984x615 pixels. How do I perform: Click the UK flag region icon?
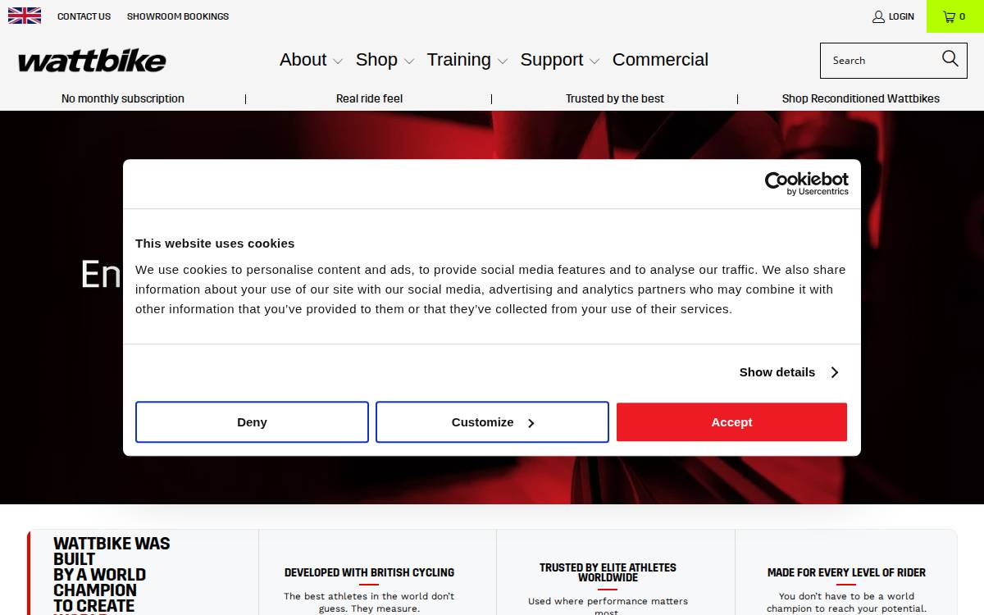[x=25, y=16]
